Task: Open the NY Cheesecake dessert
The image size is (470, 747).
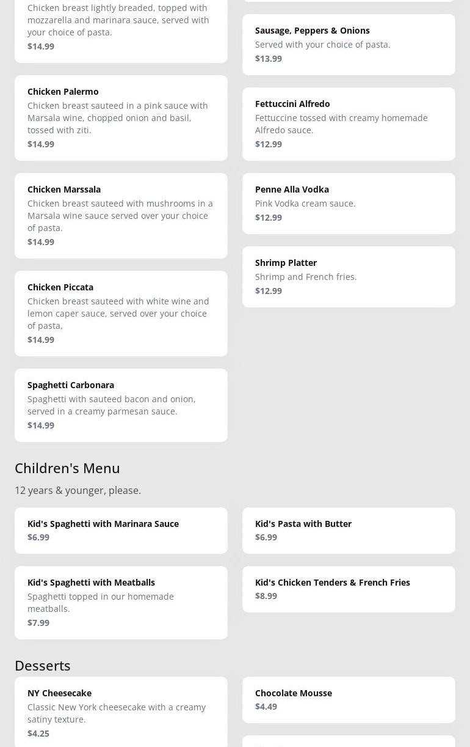Action: pyautogui.click(x=121, y=712)
